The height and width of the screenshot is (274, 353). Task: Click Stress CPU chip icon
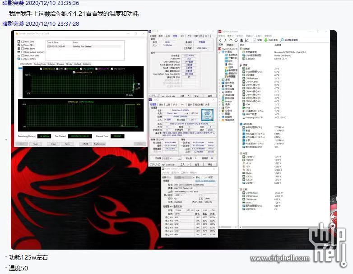19,42
